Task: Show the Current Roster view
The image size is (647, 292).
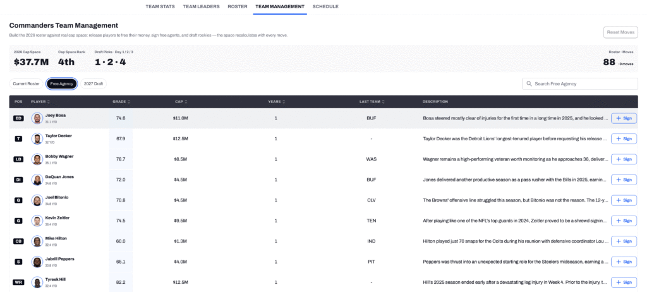Action: [26, 84]
